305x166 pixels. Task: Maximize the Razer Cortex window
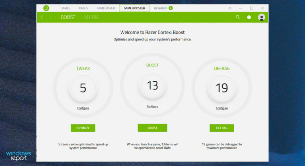(252, 8)
